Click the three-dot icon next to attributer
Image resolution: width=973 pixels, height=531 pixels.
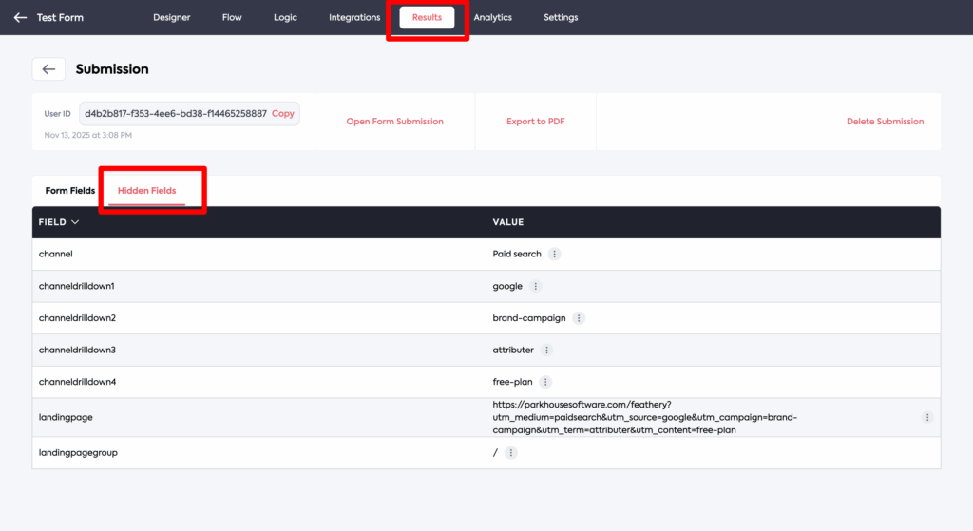tap(546, 351)
